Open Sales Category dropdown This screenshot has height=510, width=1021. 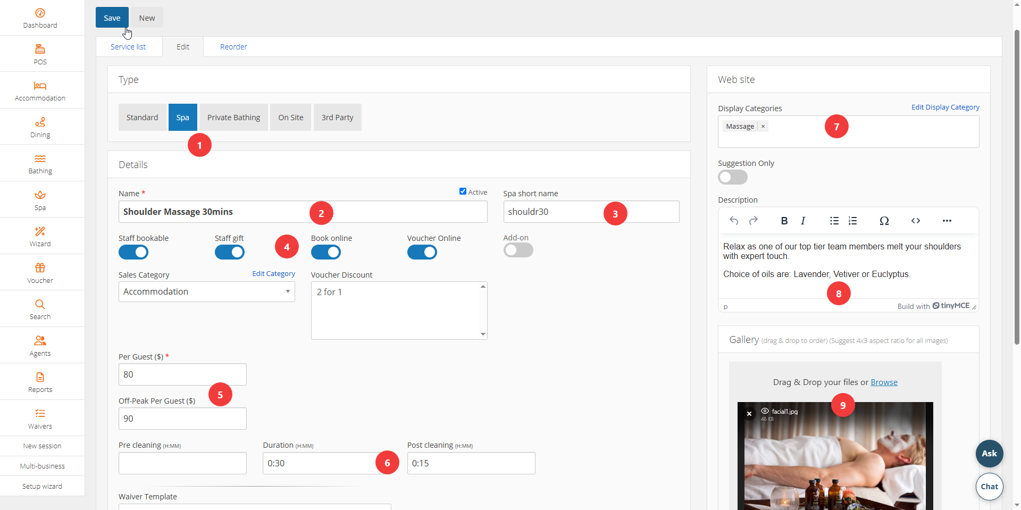[207, 291]
